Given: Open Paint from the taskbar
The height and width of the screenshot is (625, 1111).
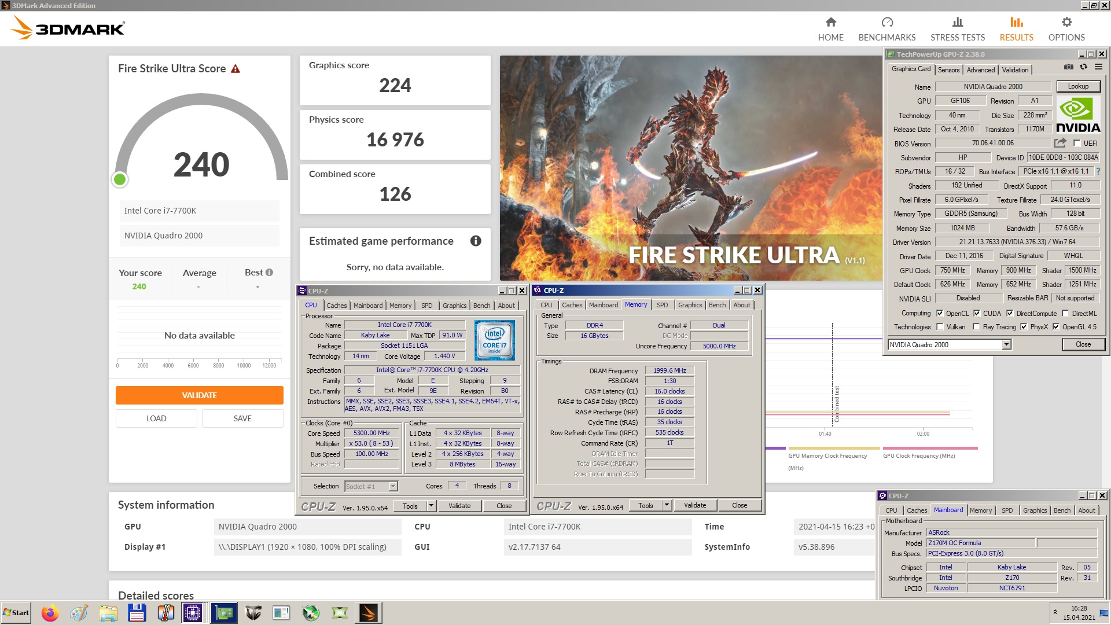Looking at the screenshot, I should (79, 612).
